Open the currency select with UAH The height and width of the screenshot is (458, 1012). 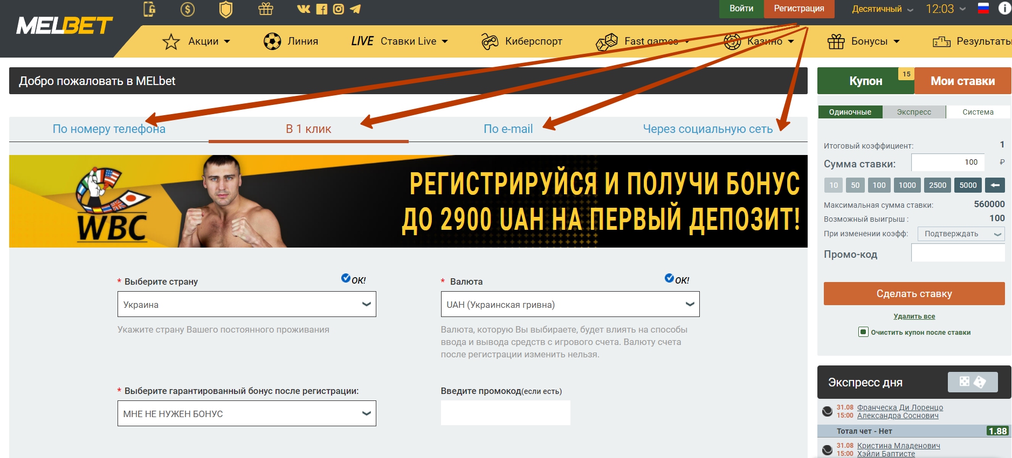pos(570,304)
